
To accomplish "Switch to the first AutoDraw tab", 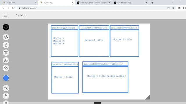I will point(19,3).
